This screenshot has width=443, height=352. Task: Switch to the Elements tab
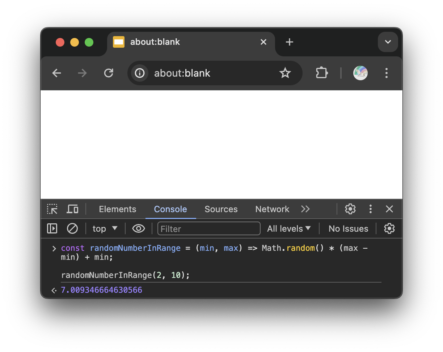click(x=118, y=209)
